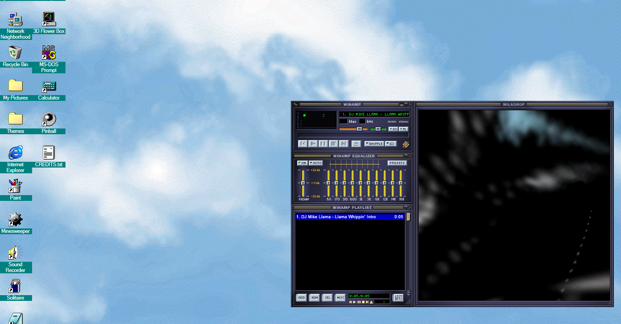Click the playlist mini pause button

(359, 302)
